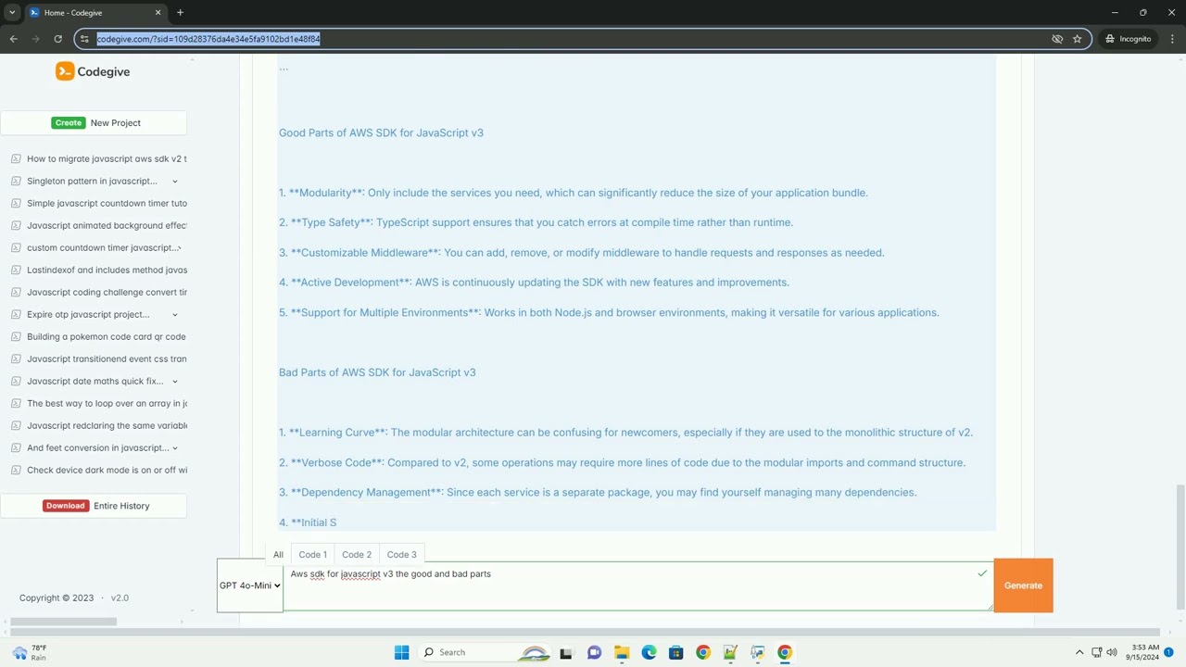The width and height of the screenshot is (1186, 667).
Task: Click the prompt text input field
Action: [637, 586]
